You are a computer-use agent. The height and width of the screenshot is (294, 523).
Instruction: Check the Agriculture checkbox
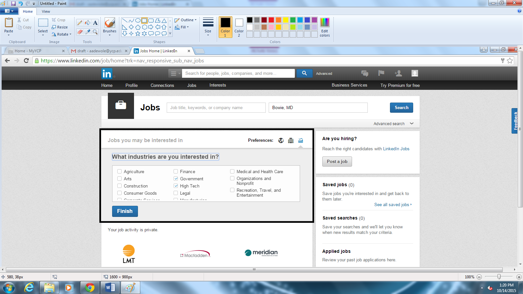(x=119, y=171)
